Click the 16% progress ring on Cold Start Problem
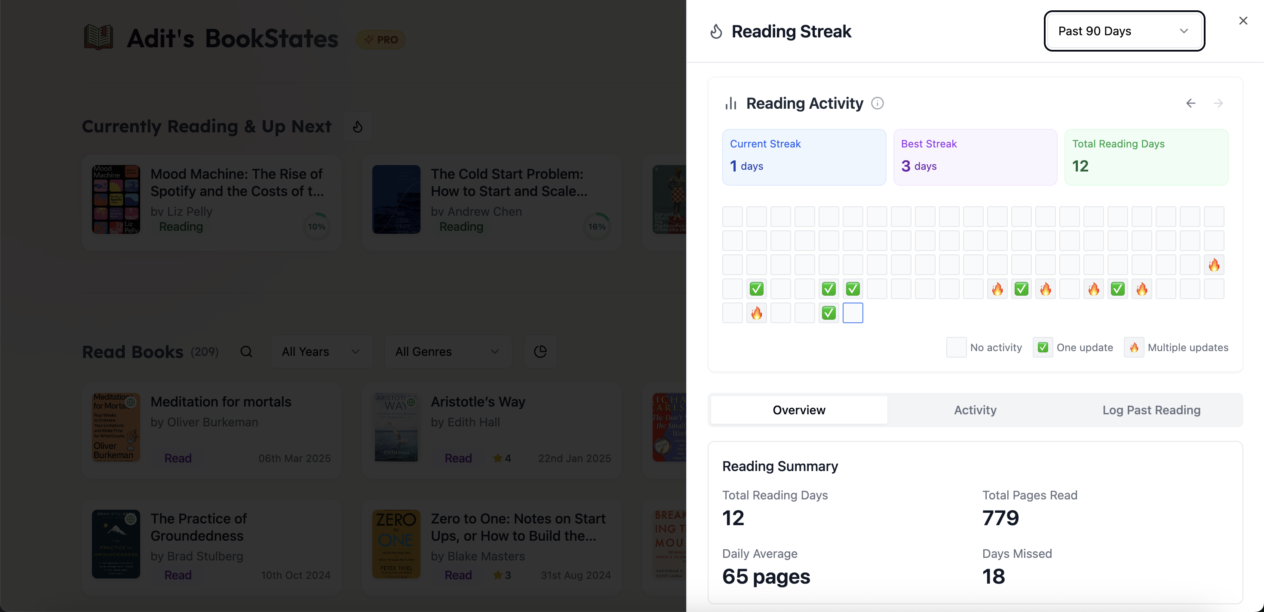The width and height of the screenshot is (1264, 612). coord(597,226)
